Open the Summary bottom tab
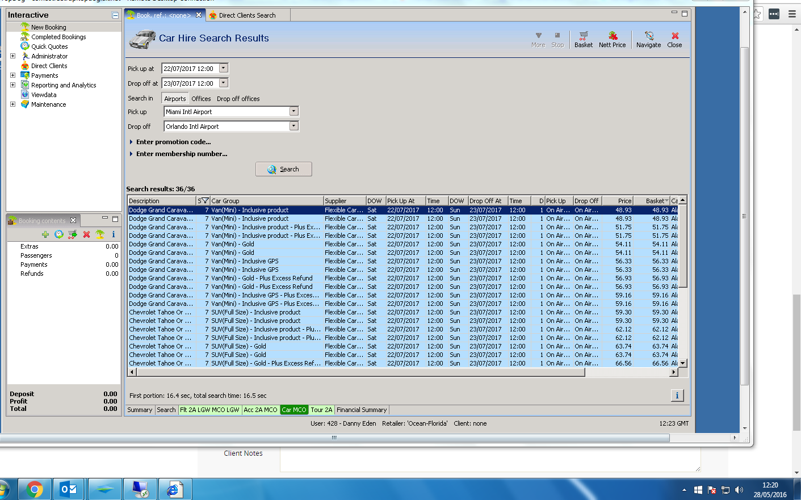The height and width of the screenshot is (500, 801). 140,410
